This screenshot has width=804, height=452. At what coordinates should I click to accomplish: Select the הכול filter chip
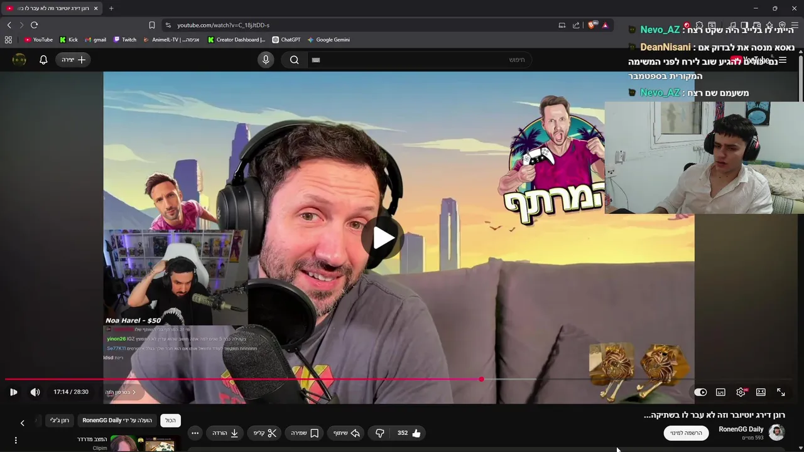pos(170,421)
